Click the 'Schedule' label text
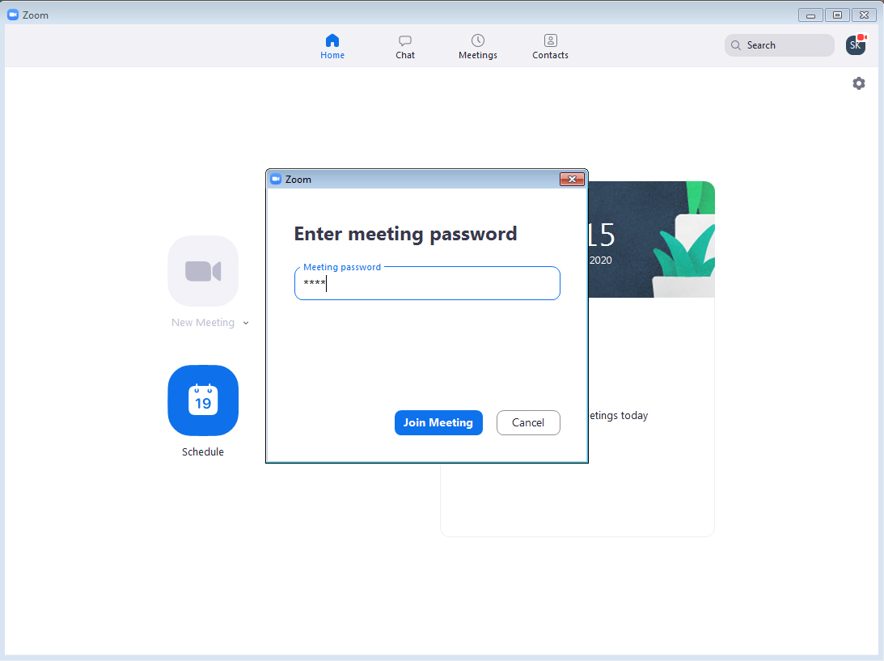Image resolution: width=884 pixels, height=661 pixels. (203, 451)
